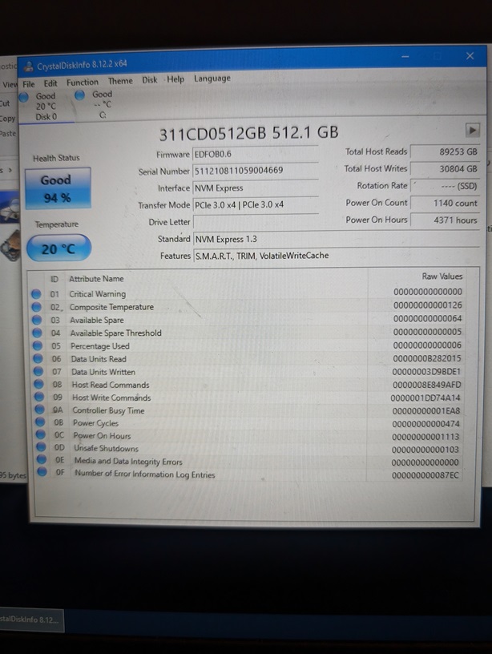Click the Good 94 % health status button
Screen dimensions: 492x654
point(58,188)
